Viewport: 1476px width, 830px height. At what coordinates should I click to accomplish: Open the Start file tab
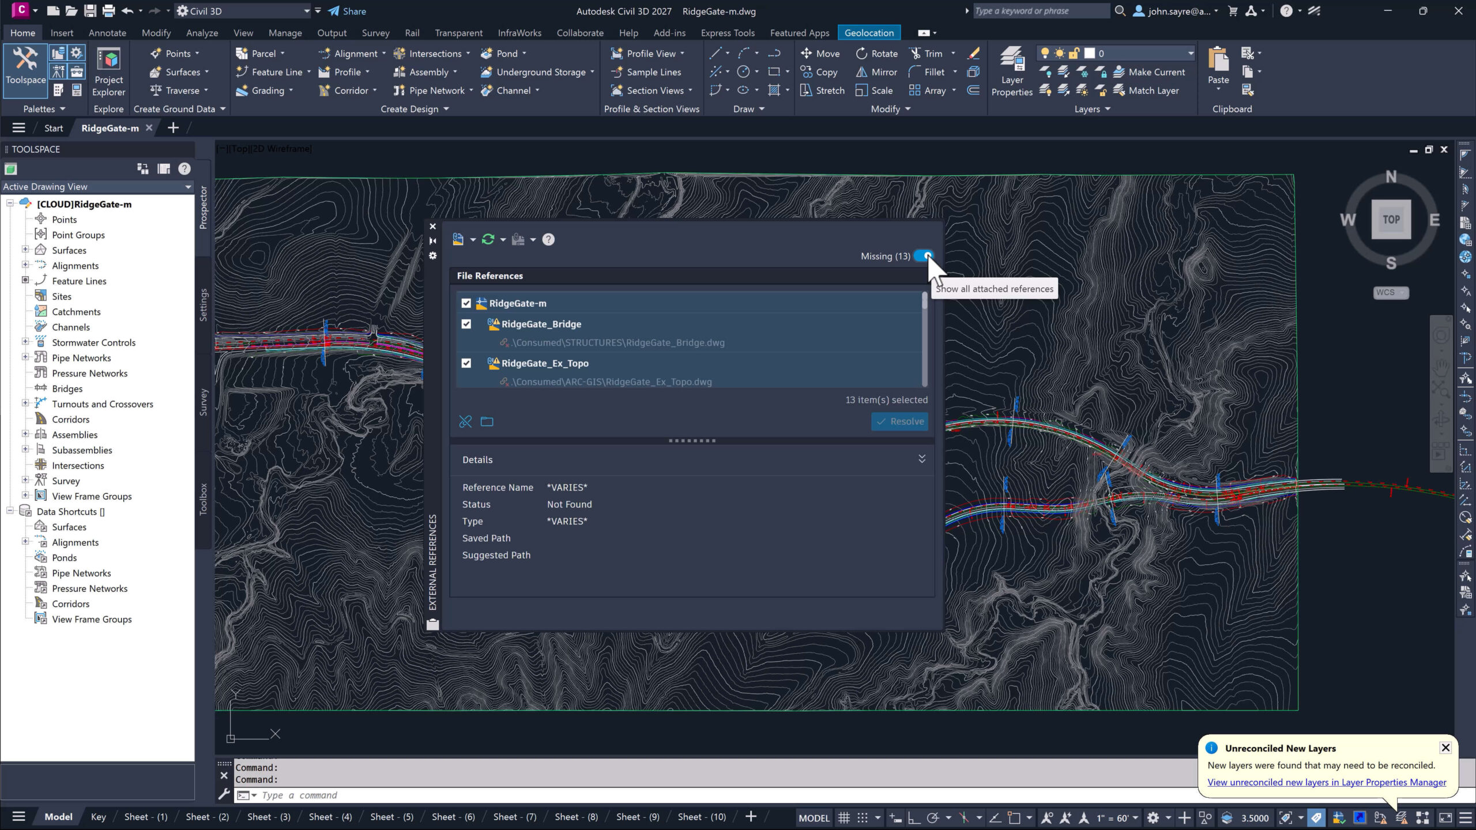[54, 128]
